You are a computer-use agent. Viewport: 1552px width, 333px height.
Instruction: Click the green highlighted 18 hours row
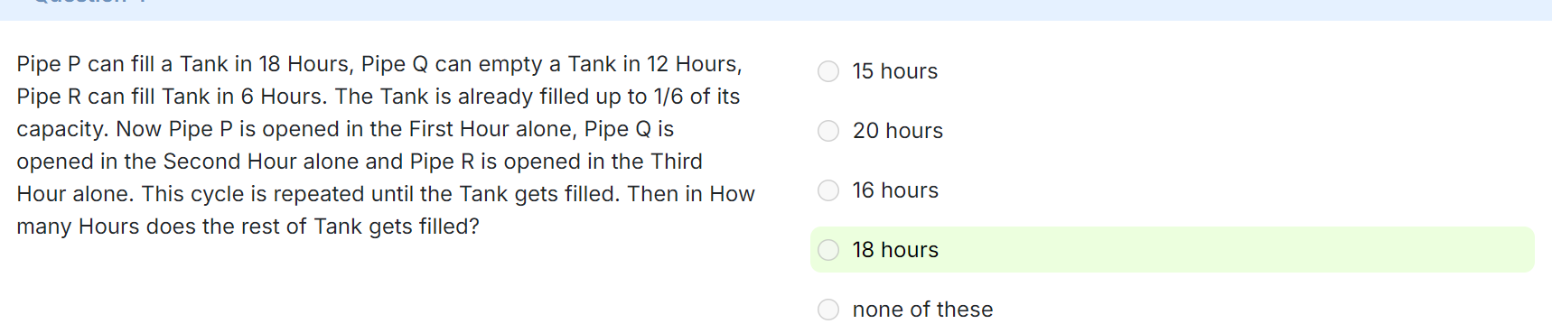(1173, 250)
